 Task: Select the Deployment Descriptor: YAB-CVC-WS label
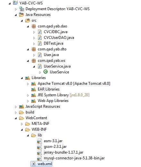58,9
